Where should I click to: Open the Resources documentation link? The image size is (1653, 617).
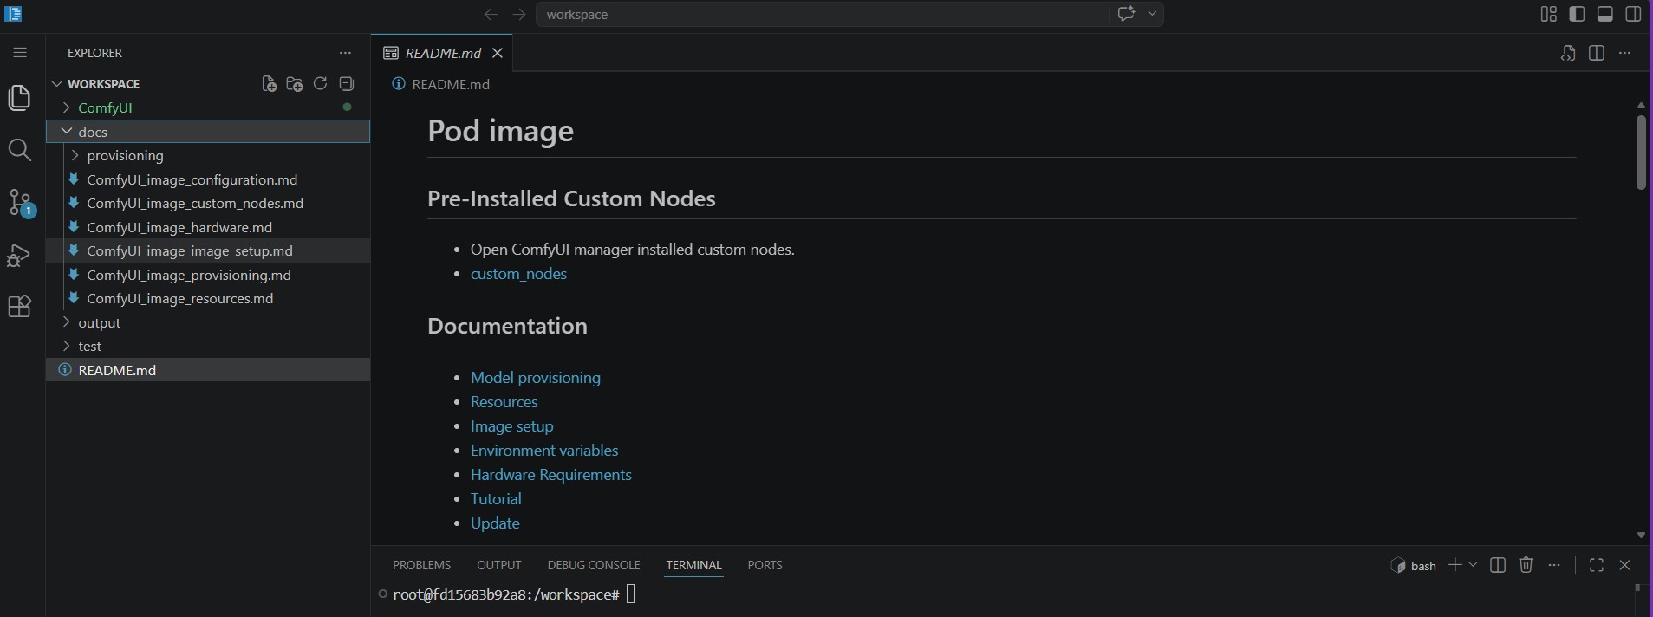click(x=504, y=402)
